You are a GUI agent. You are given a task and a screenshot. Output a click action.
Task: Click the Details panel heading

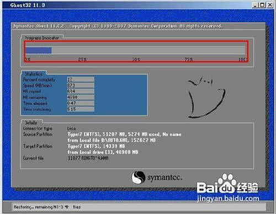(x=31, y=122)
